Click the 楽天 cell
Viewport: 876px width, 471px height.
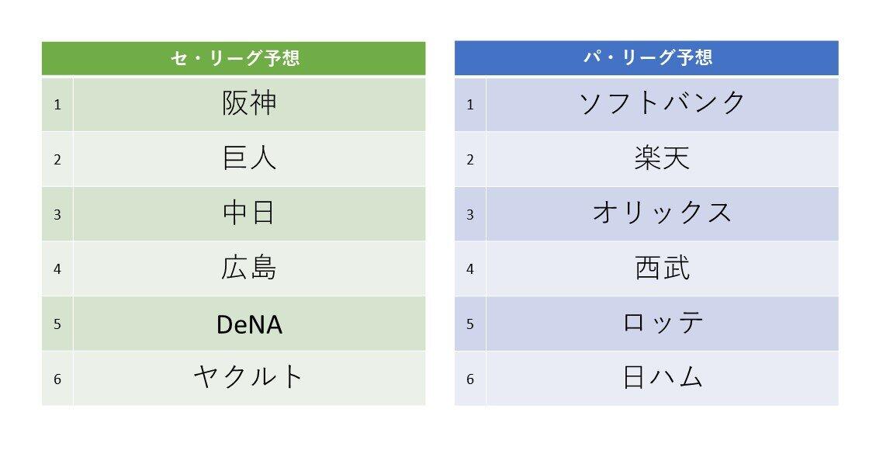point(662,159)
